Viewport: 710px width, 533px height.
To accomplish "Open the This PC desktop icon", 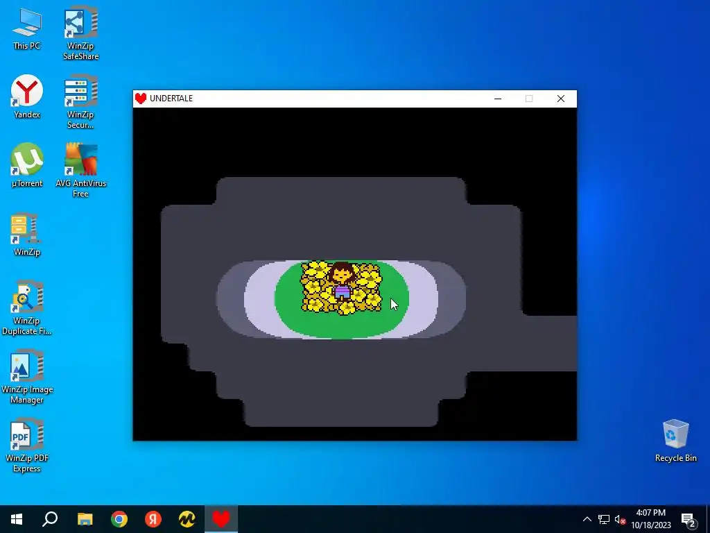I will point(27,28).
